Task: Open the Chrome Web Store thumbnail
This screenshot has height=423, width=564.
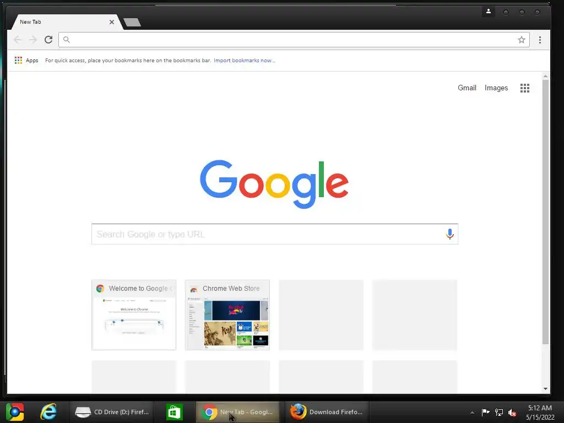Action: tap(227, 315)
